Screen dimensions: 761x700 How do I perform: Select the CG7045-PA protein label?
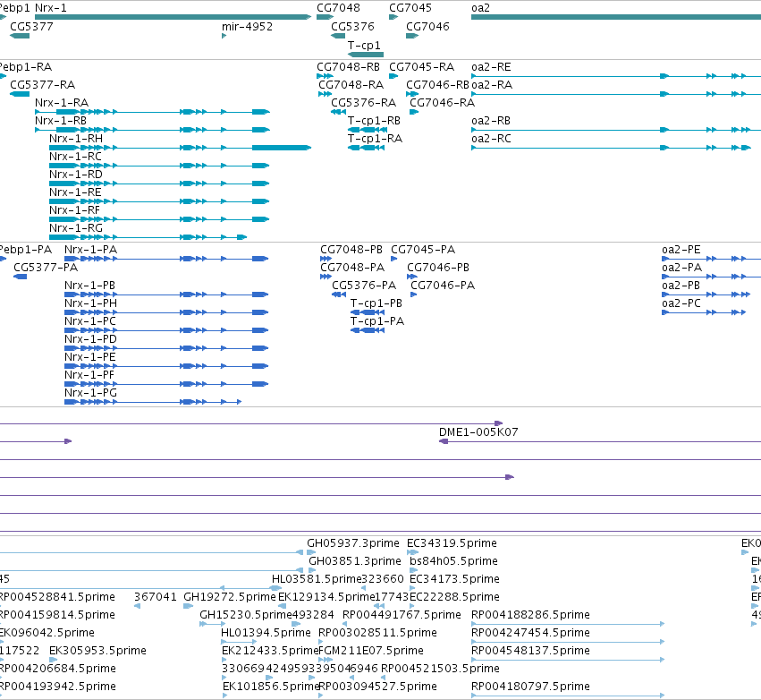[x=423, y=250]
